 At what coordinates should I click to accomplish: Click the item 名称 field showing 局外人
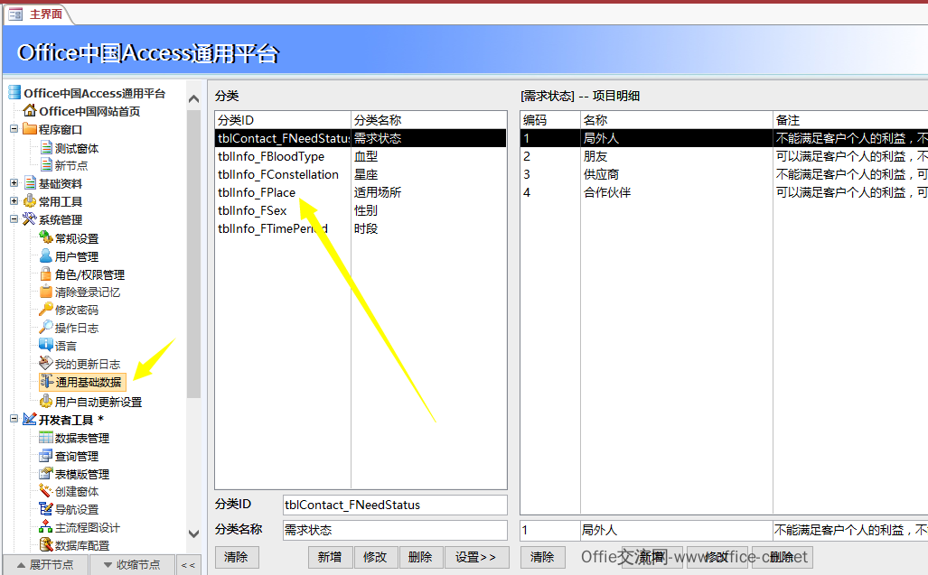pyautogui.click(x=676, y=530)
